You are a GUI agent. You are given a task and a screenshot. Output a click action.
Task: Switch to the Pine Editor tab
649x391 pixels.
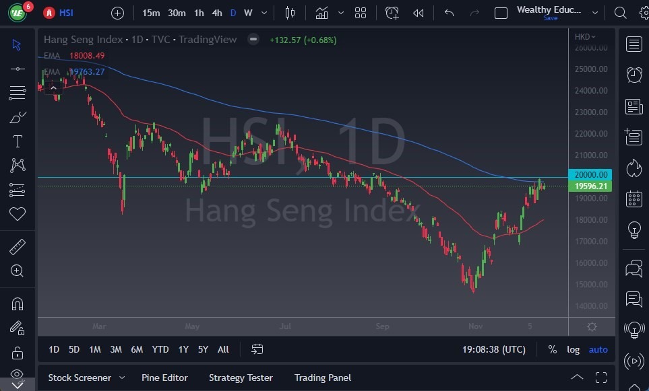point(164,378)
